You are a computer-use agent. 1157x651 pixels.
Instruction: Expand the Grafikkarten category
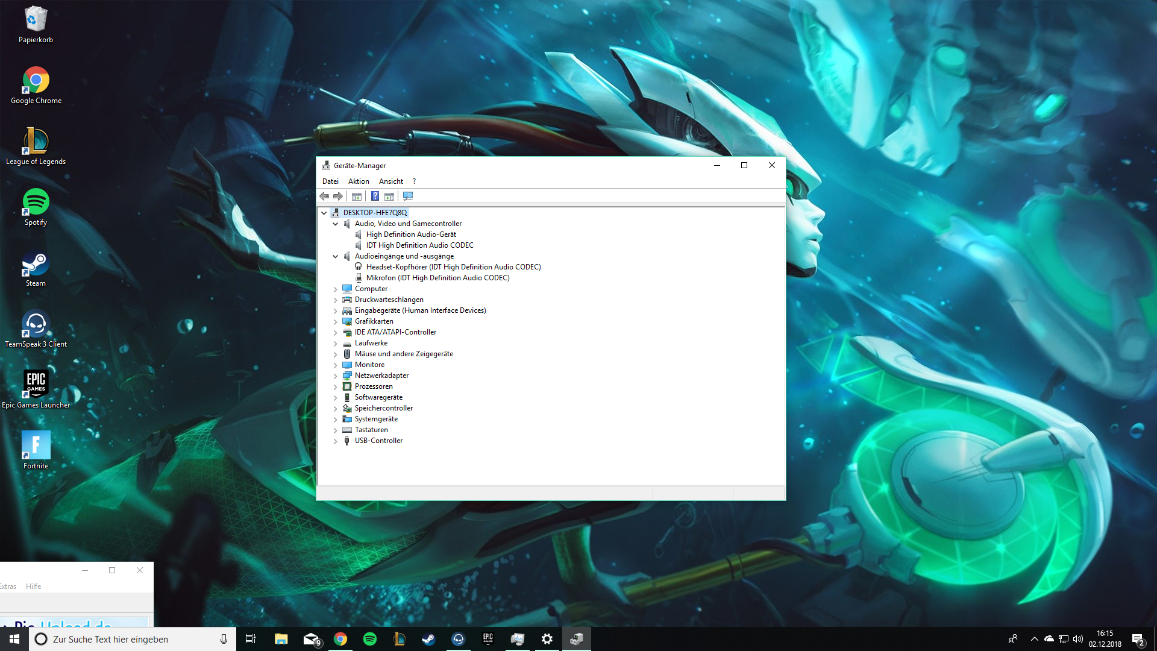(336, 321)
